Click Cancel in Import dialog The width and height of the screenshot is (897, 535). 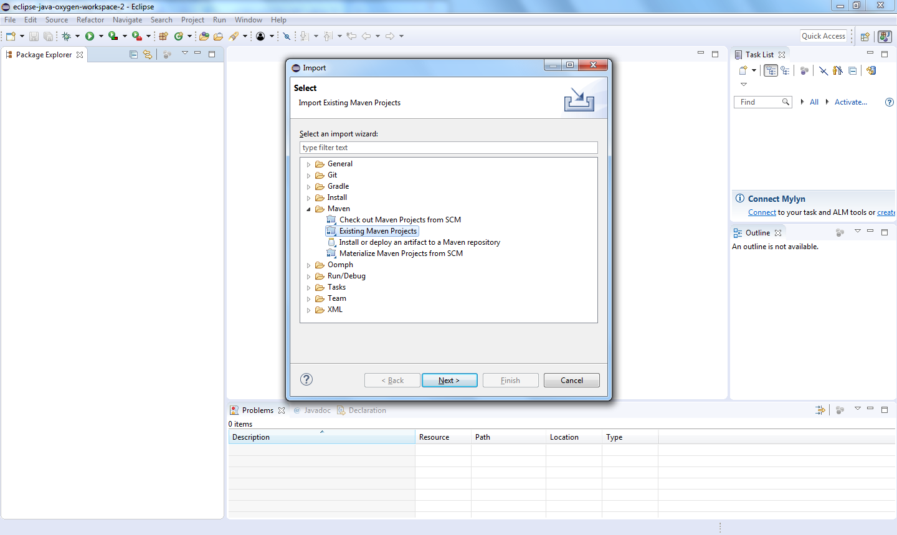[x=571, y=381]
